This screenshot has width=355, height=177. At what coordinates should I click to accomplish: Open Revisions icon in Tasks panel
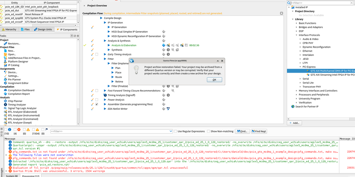pos(6,43)
